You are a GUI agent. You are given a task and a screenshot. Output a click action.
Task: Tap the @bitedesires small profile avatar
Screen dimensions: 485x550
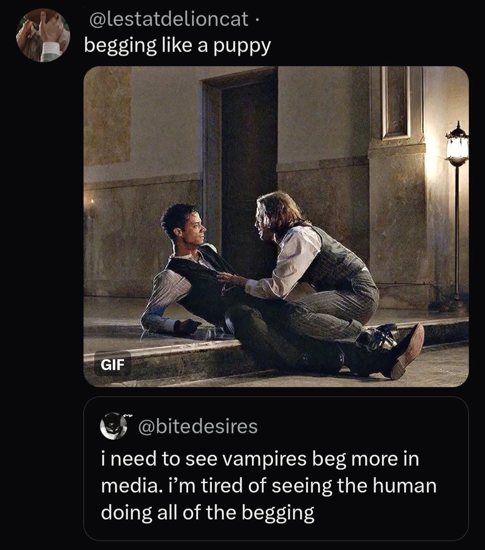(112, 426)
